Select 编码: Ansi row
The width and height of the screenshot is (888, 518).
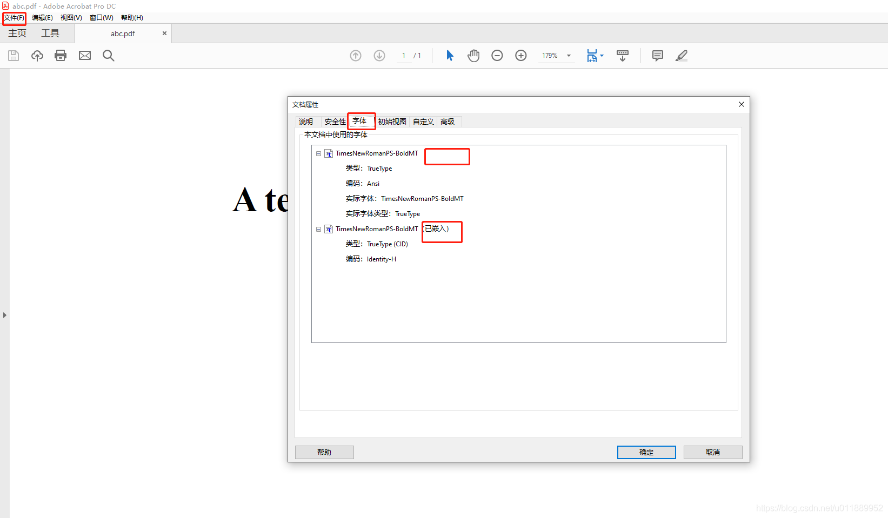click(363, 184)
